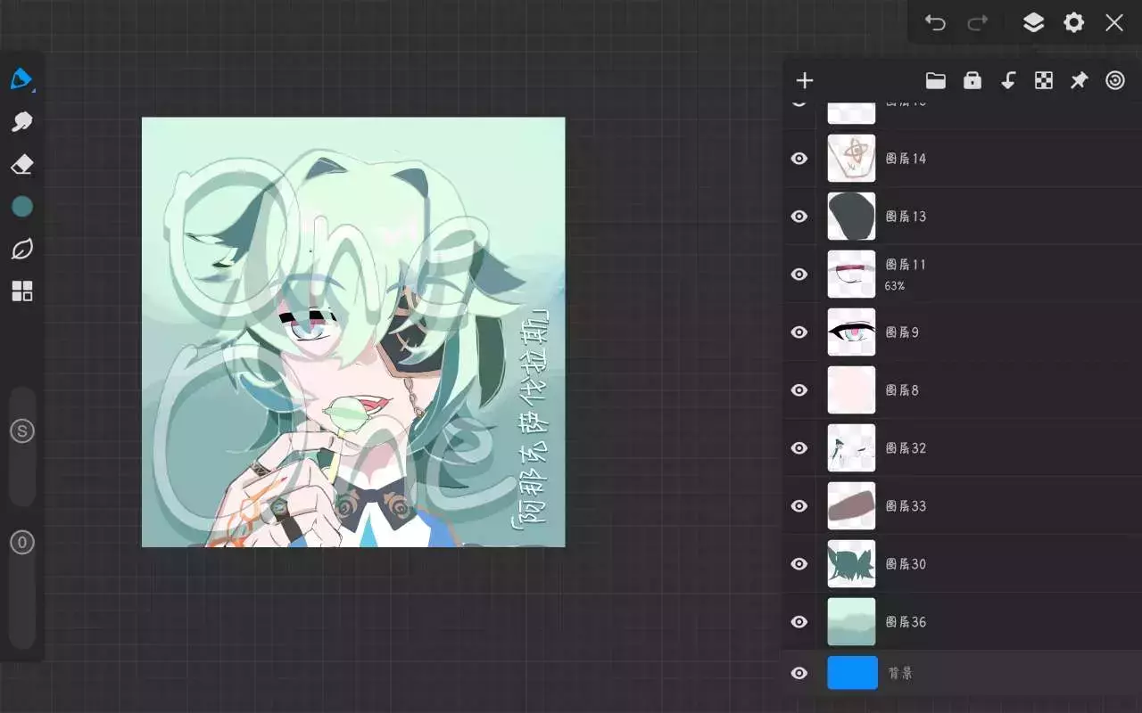Click the redo arrow icon
This screenshot has width=1142, height=713.
[x=979, y=22]
